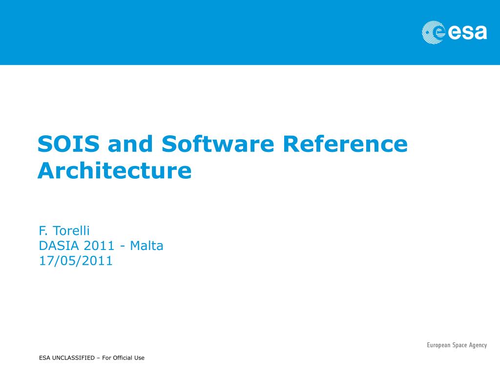Click the ESA logo in the header
This screenshot has width=500, height=375.
pyautogui.click(x=454, y=32)
